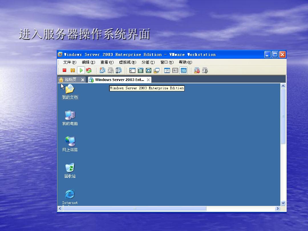This screenshot has height=231, width=308.
Task: Open the 窗口(W) menu
Action: pyautogui.click(x=167, y=62)
